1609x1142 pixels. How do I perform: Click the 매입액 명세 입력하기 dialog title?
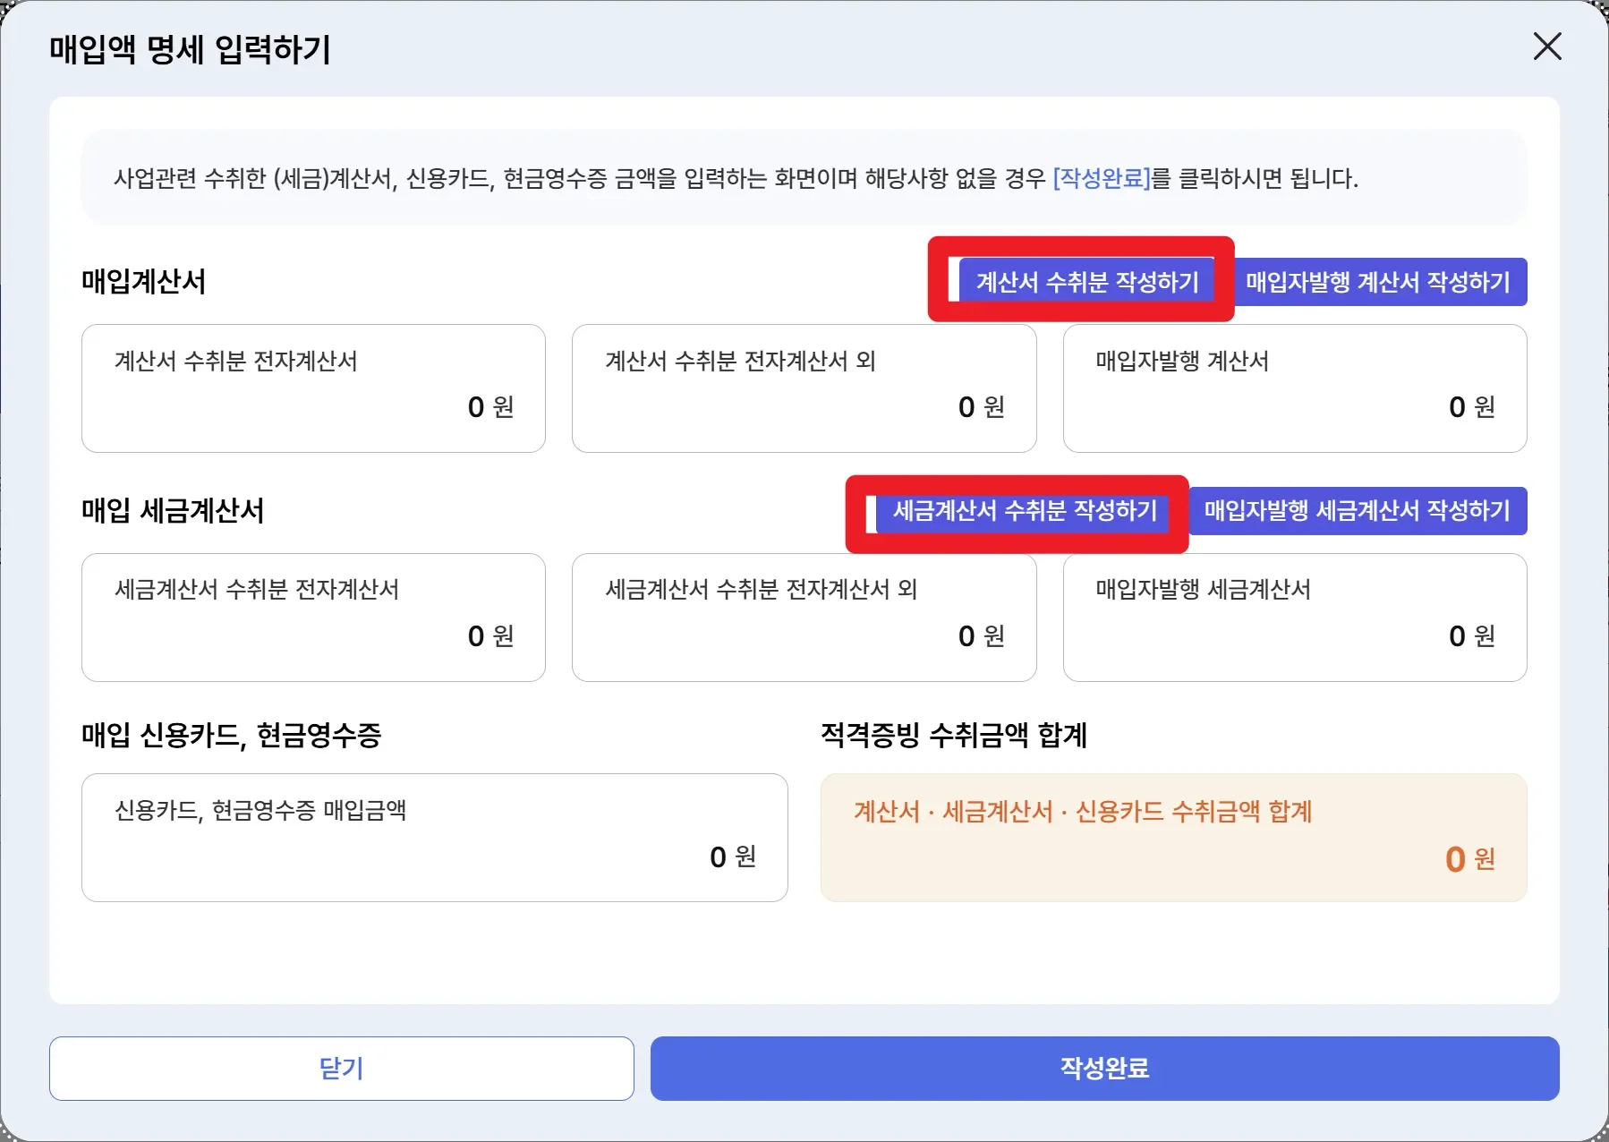[191, 49]
